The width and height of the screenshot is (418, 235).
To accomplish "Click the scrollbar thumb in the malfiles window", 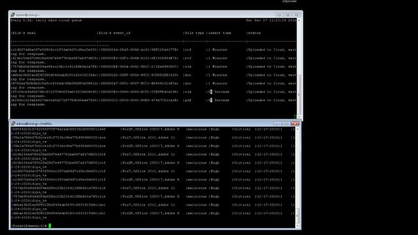I will pos(298,215).
